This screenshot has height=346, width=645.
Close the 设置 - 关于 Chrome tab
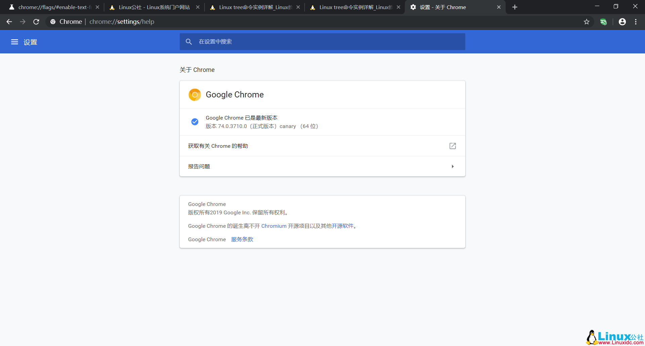coord(499,7)
